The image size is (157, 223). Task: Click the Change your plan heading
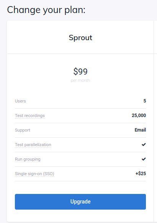click(x=46, y=10)
